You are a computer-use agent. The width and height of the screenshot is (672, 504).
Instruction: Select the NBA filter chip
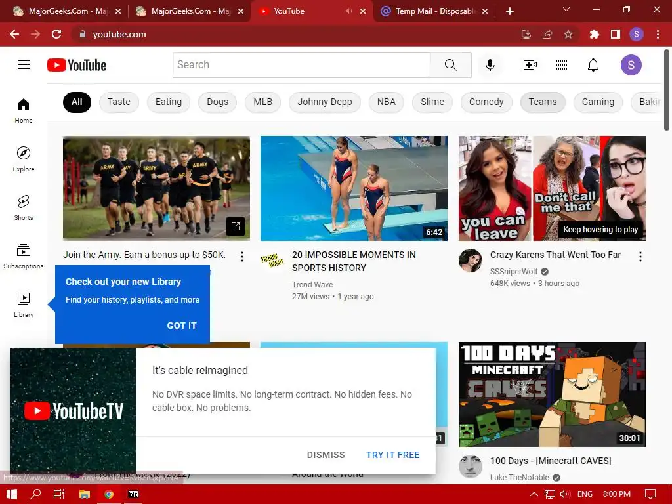(386, 102)
